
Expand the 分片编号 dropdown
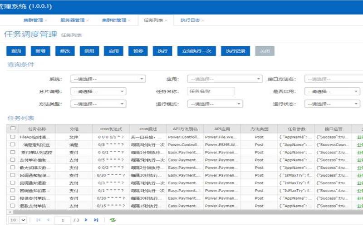(98, 92)
